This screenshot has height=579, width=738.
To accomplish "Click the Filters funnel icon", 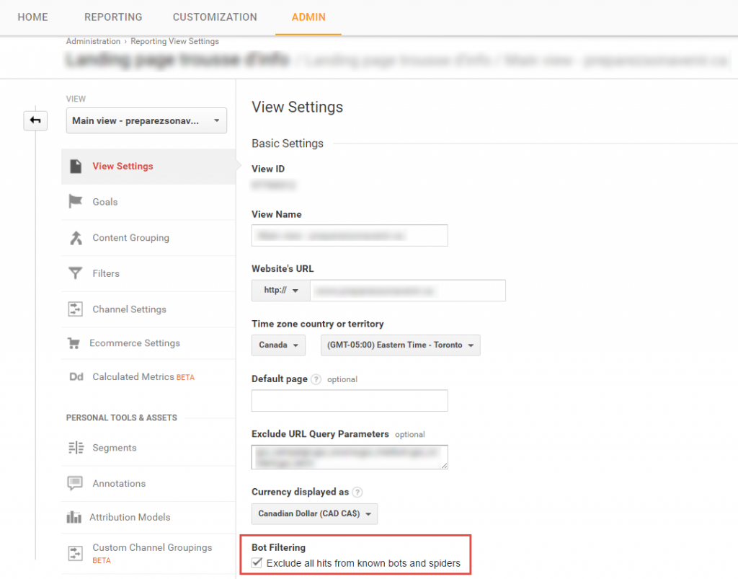I will (75, 273).
